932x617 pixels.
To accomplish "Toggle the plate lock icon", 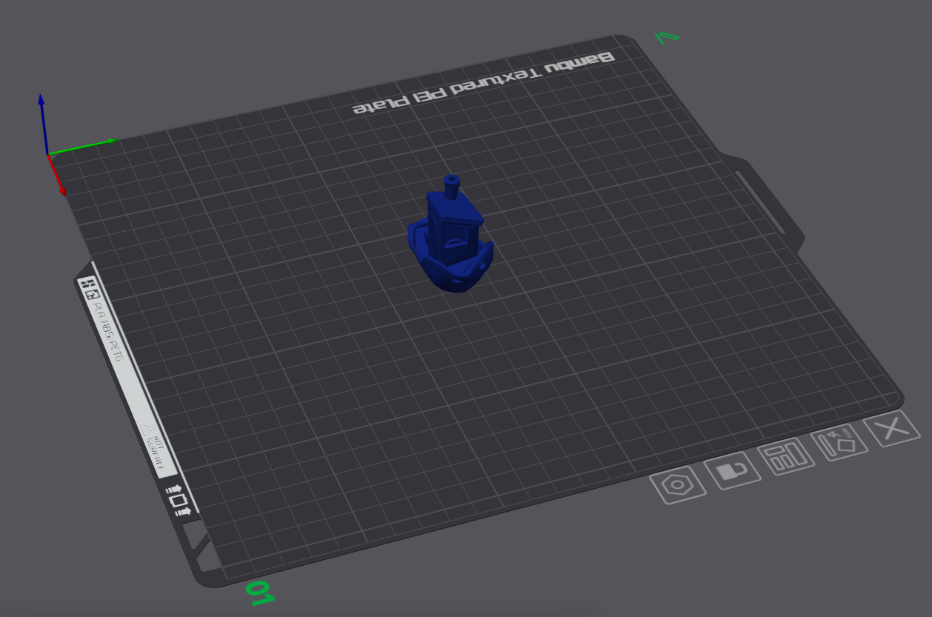I will [732, 472].
